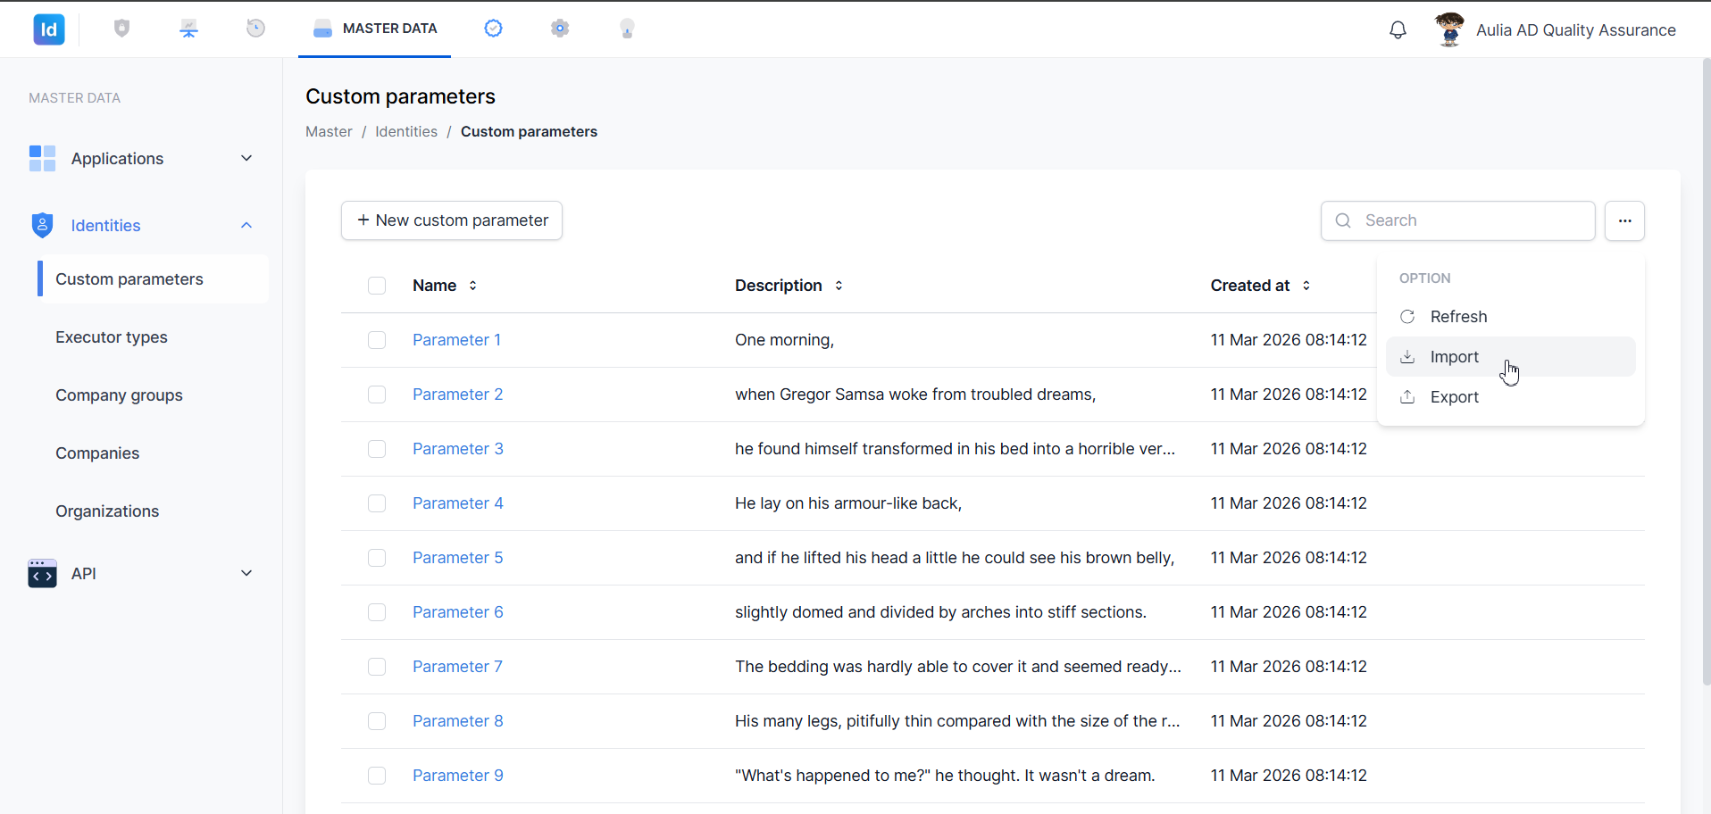Viewport: 1711px width, 814px height.
Task: Check the box for Parameter 8
Action: pyautogui.click(x=377, y=721)
